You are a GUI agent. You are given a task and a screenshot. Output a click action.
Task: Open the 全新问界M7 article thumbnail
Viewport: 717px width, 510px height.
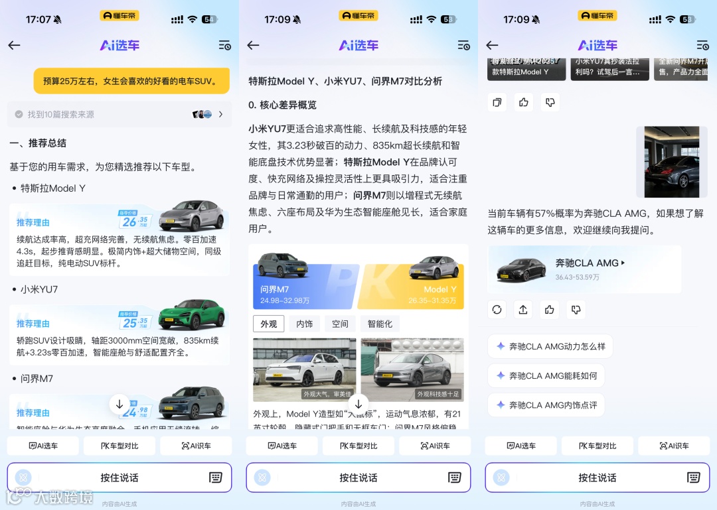681,69
